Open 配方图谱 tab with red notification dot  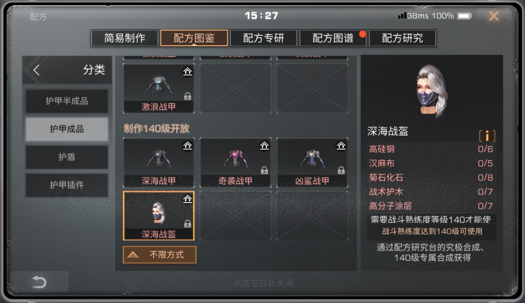333,38
